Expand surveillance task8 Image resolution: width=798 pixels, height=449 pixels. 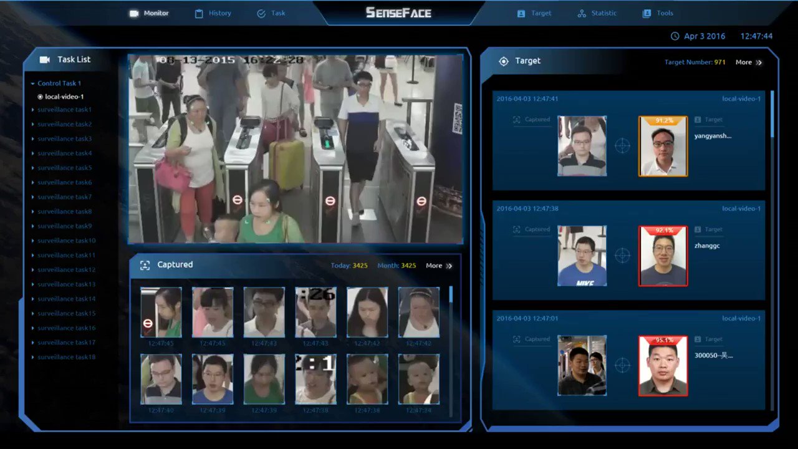click(x=33, y=211)
